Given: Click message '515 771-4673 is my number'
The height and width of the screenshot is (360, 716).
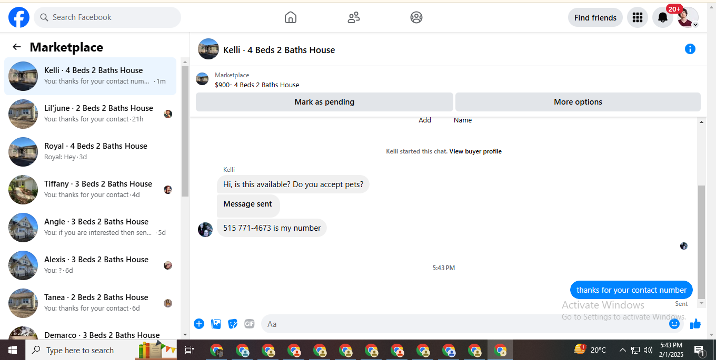Looking at the screenshot, I should coord(272,228).
